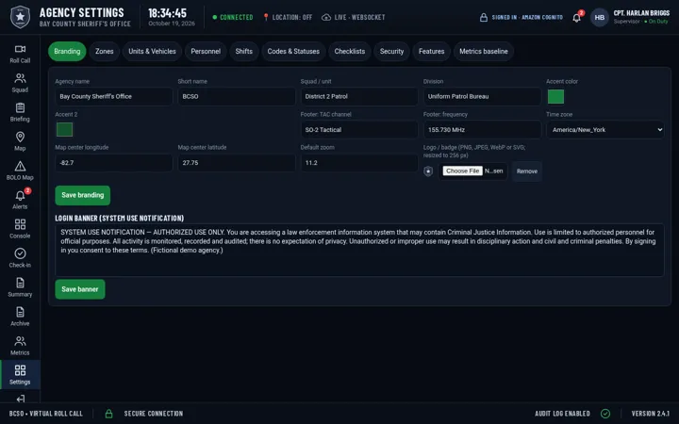Click the logout icon below Settings
679x424 pixels.
20,399
